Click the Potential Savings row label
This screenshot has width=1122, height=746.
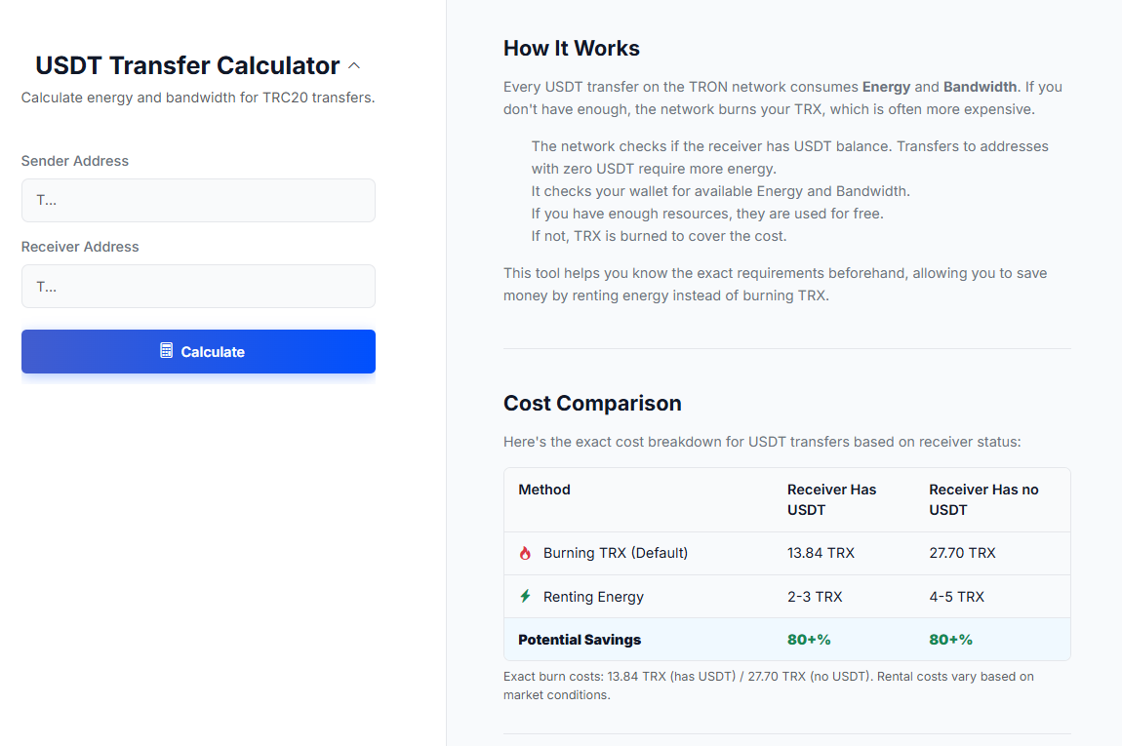(580, 640)
